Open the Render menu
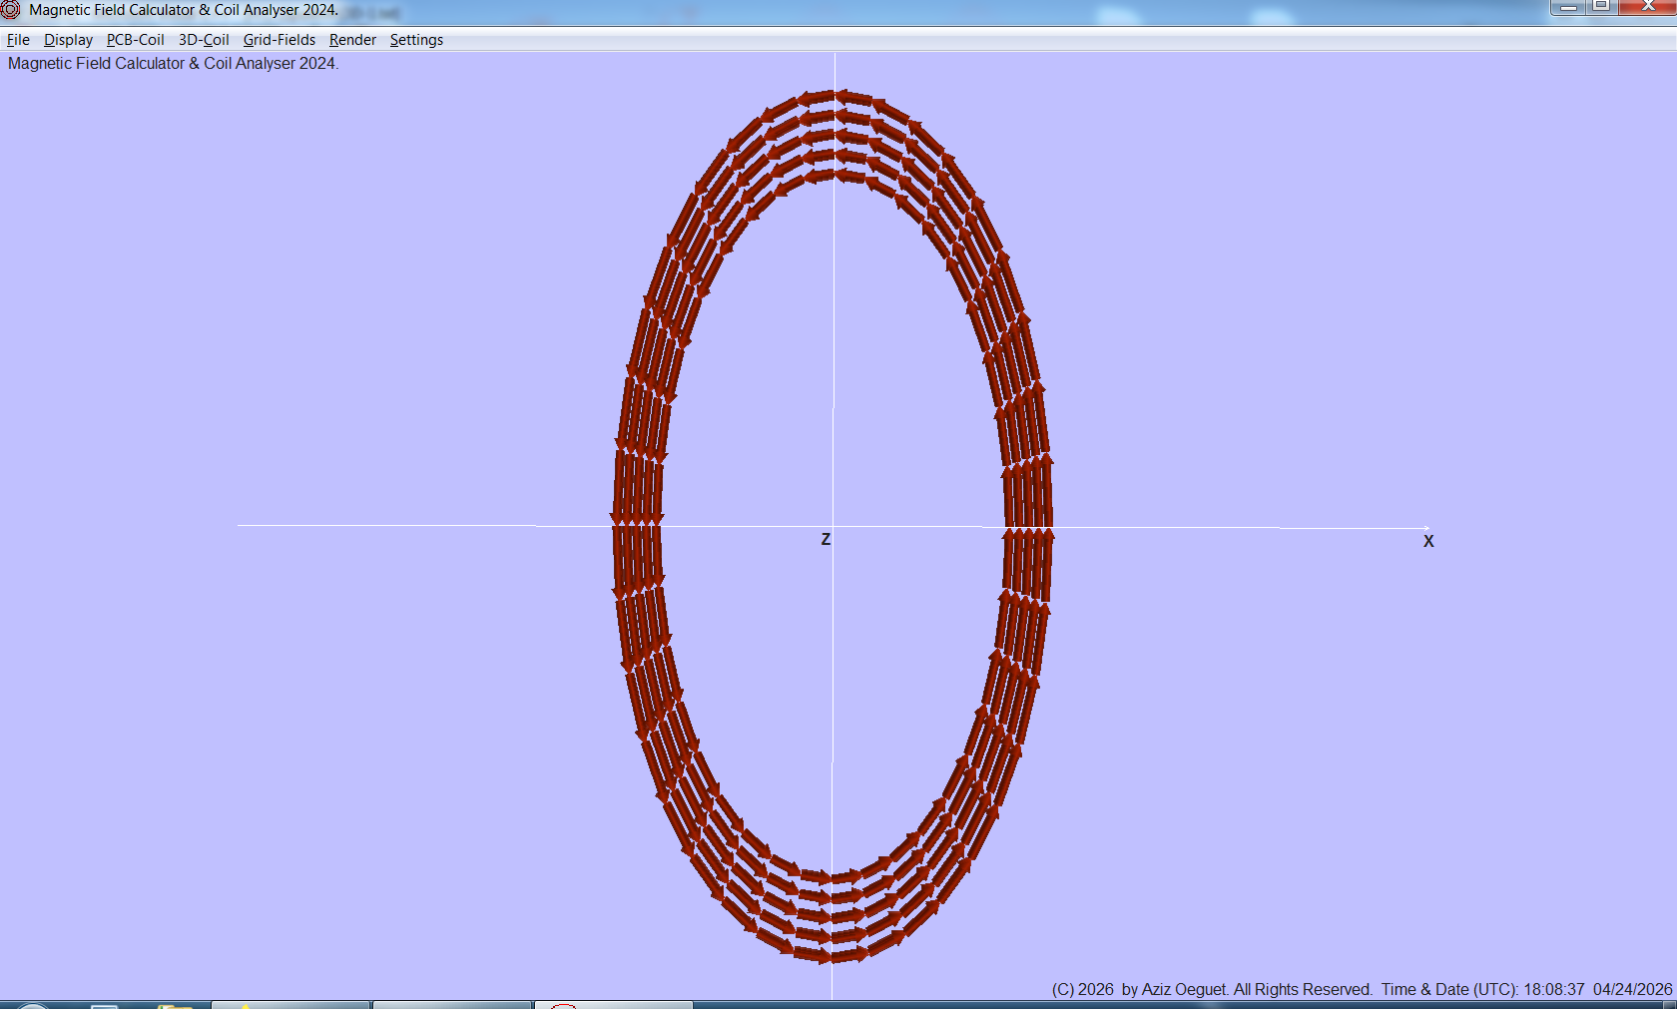The height and width of the screenshot is (1009, 1677). click(x=352, y=40)
